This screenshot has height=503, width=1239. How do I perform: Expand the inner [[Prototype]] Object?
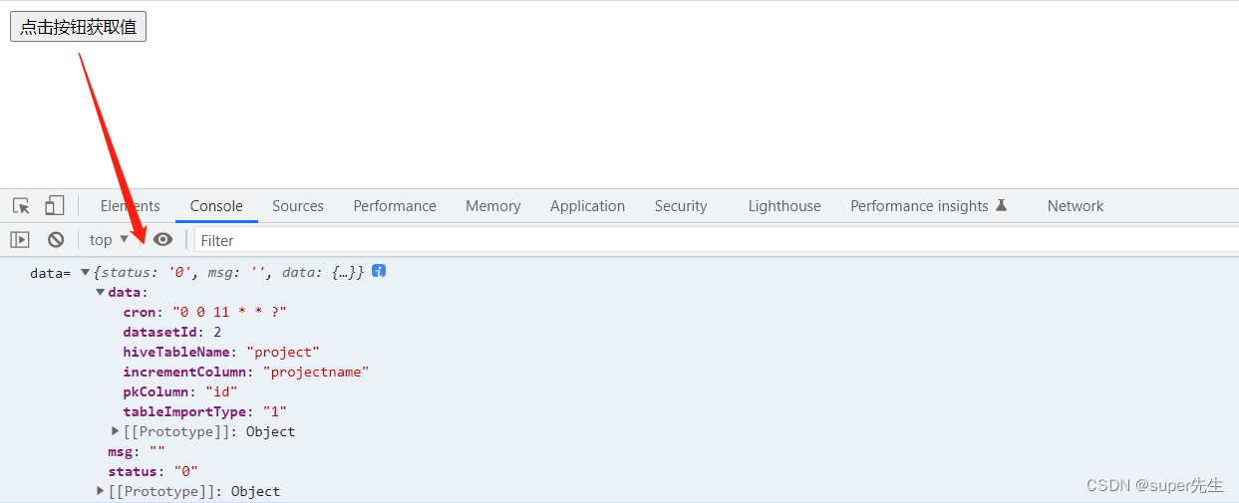116,431
